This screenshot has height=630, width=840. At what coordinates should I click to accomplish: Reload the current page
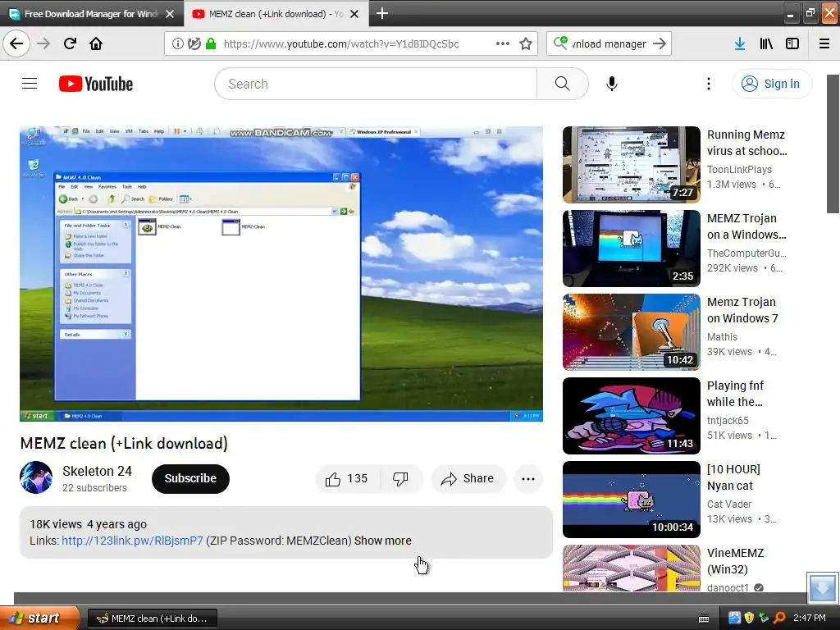[x=70, y=43]
